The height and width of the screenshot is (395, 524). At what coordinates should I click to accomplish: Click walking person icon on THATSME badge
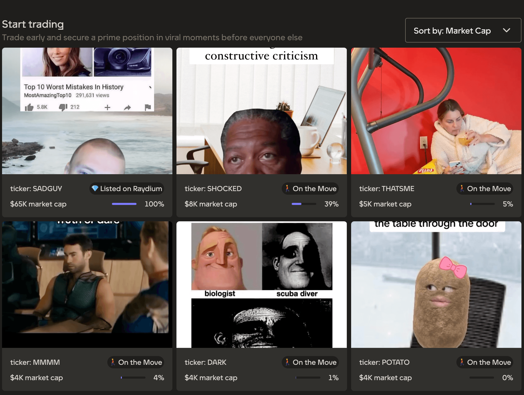click(462, 188)
